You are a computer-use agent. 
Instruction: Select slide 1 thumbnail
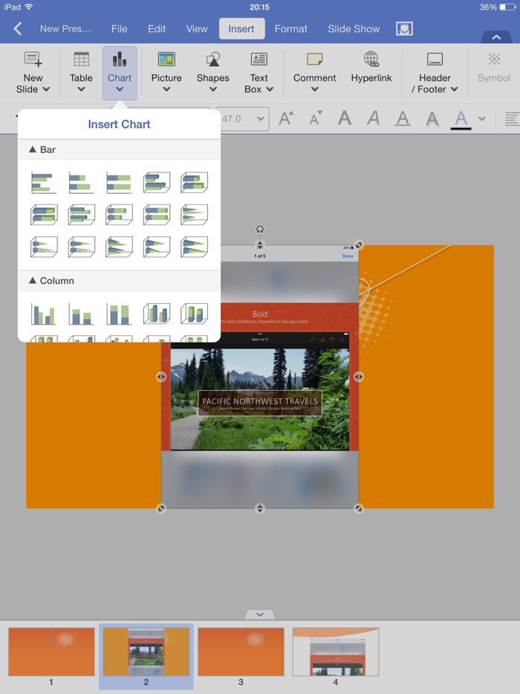[x=51, y=652]
